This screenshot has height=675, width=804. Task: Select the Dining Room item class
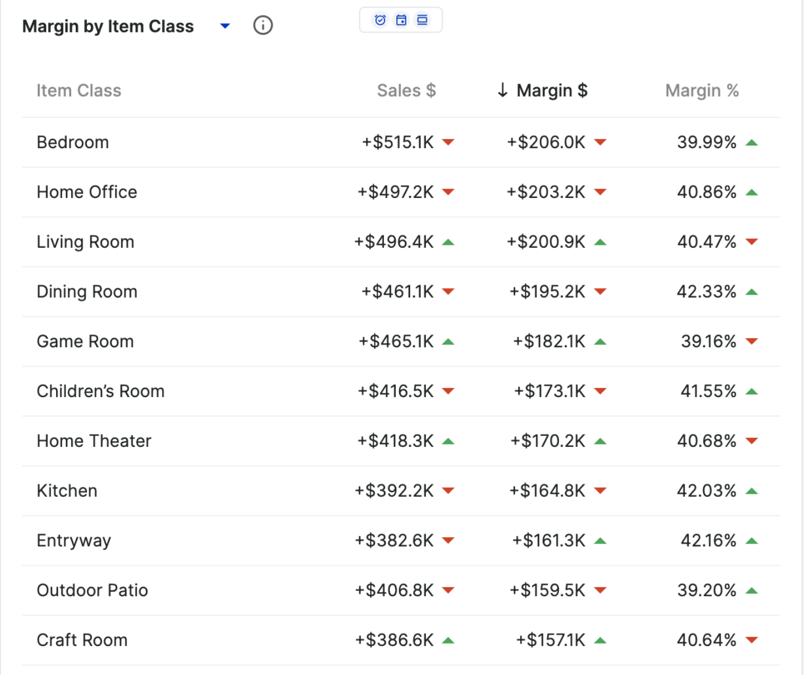pyautogui.click(x=87, y=292)
